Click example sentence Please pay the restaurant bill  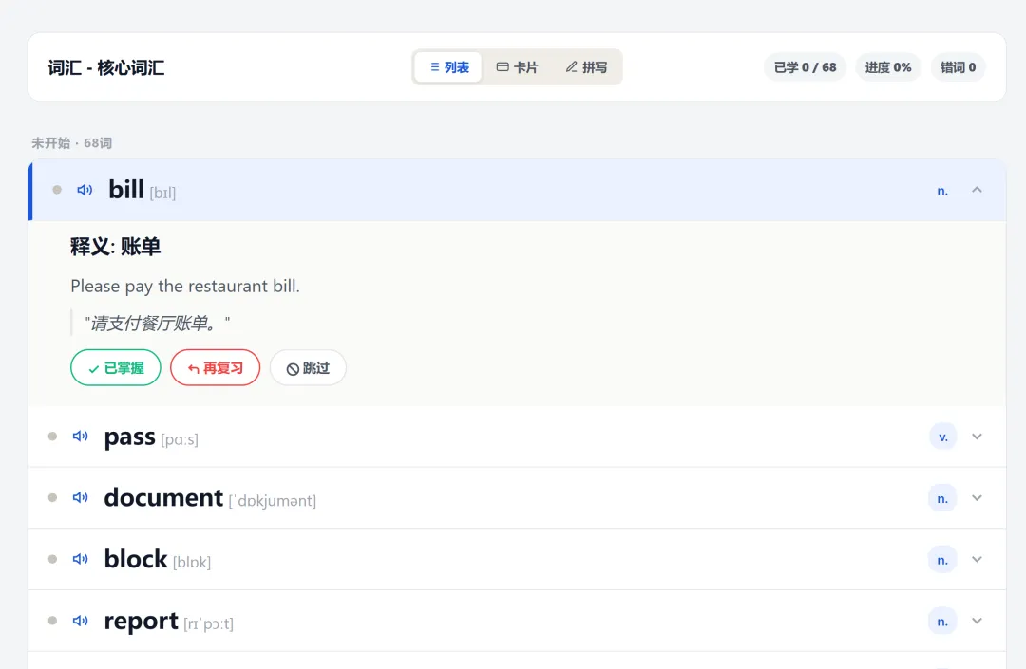point(185,287)
